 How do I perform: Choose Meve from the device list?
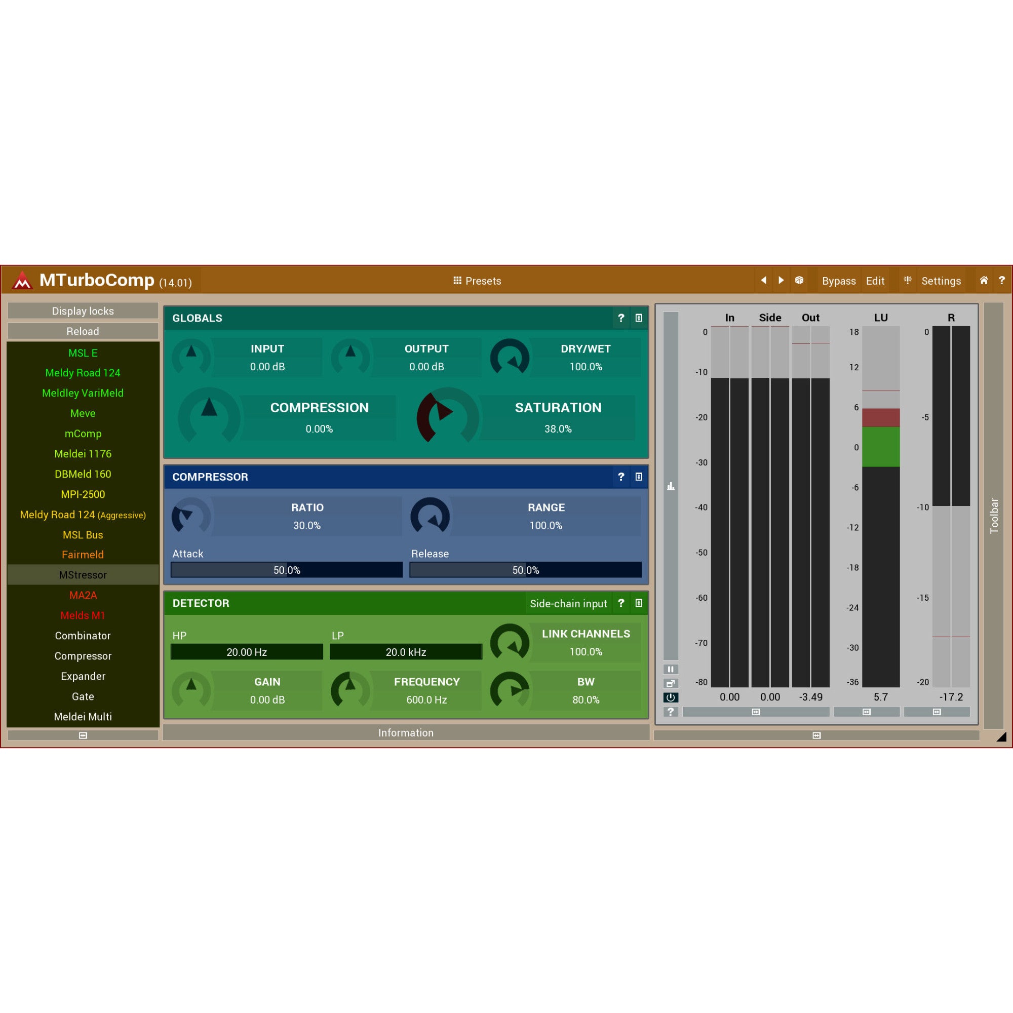[83, 414]
